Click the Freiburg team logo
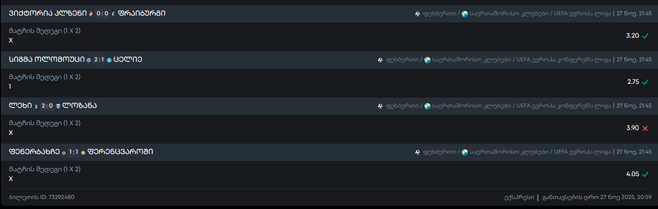Image resolution: width=658 pixels, height=209 pixels. [x=113, y=14]
